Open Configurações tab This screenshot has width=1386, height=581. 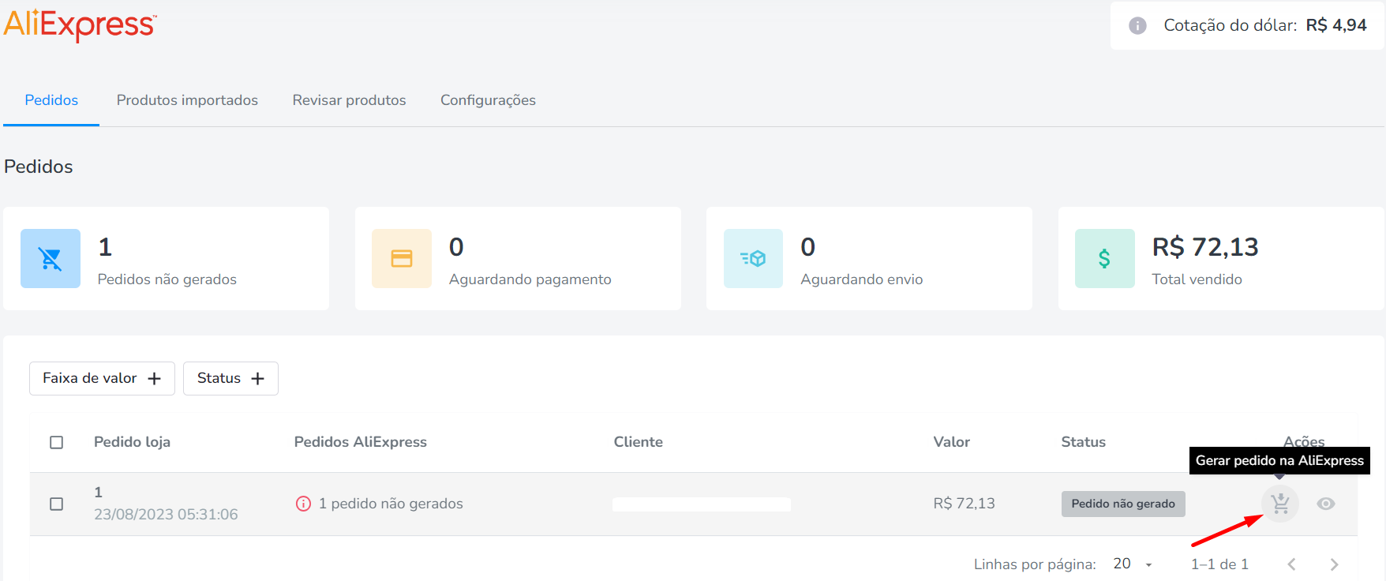click(488, 100)
